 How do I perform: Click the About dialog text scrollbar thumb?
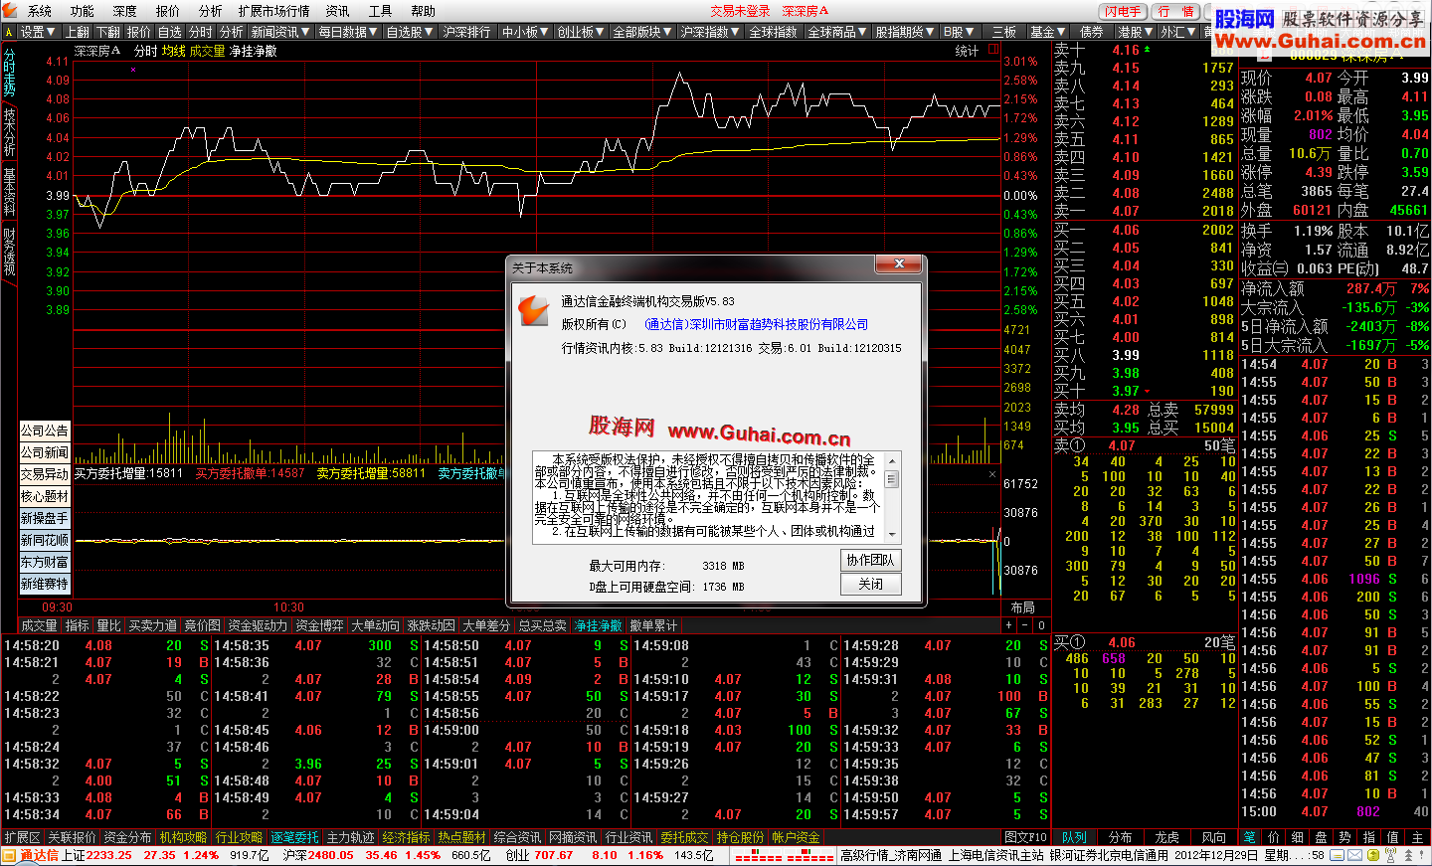tap(891, 479)
